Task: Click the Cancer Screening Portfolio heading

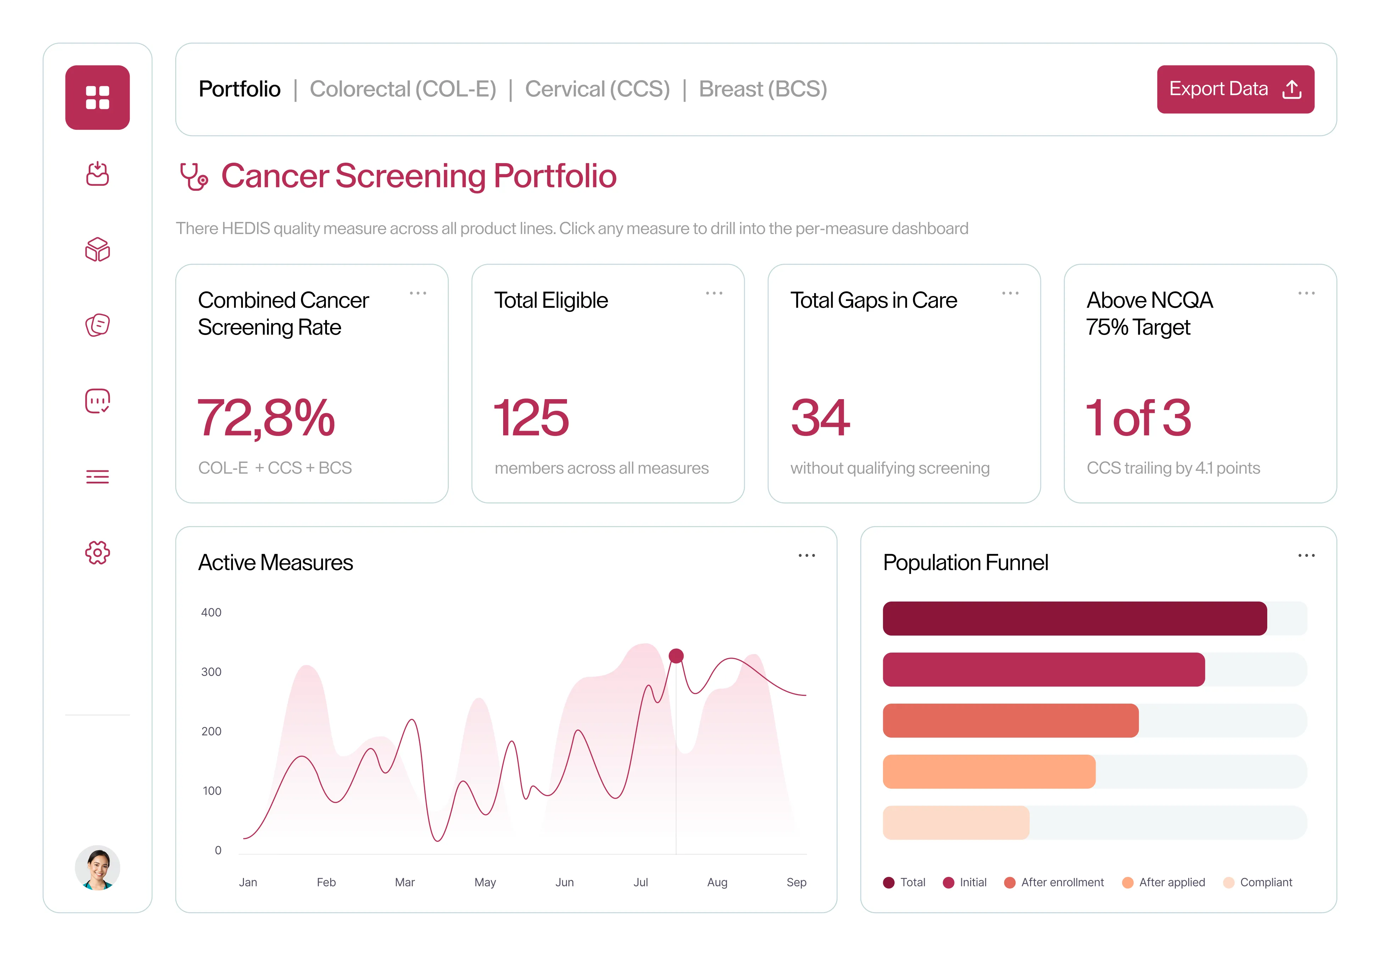Action: 419,176
